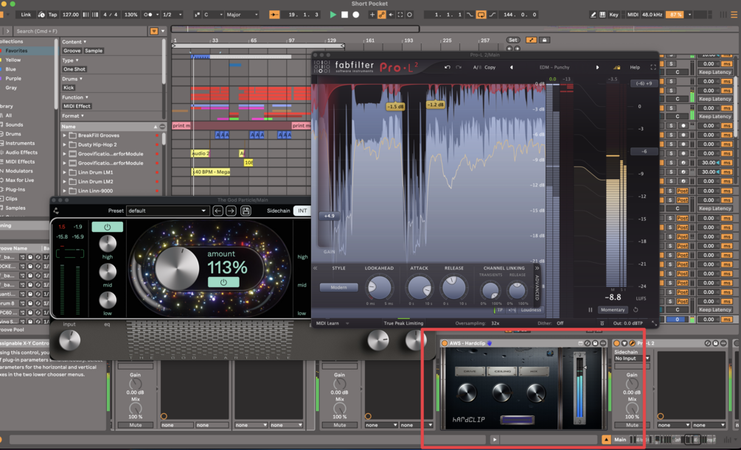Open The God Particle preset dropdown
Screen dimensions: 741x450
point(167,211)
